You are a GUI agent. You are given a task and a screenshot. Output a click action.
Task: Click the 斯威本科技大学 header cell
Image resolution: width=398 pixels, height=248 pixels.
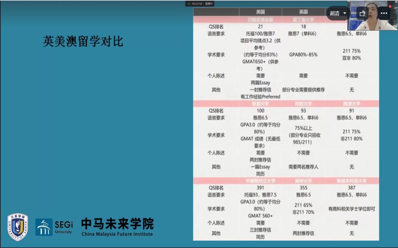pyautogui.click(x=351, y=181)
